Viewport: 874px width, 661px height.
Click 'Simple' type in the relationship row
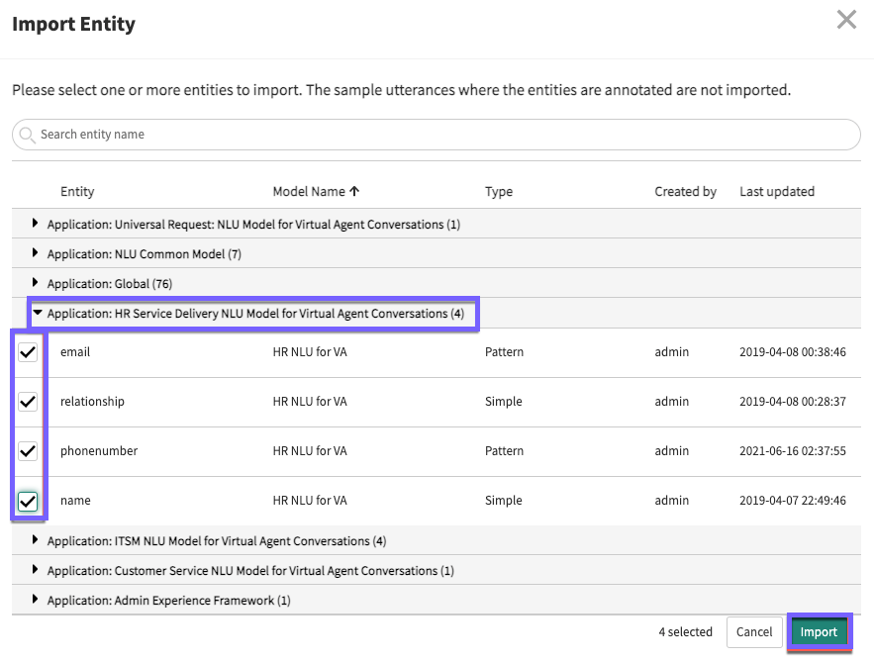pyautogui.click(x=504, y=402)
